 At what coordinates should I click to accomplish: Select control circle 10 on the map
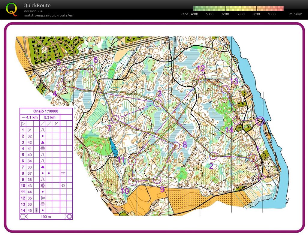tap(132, 181)
